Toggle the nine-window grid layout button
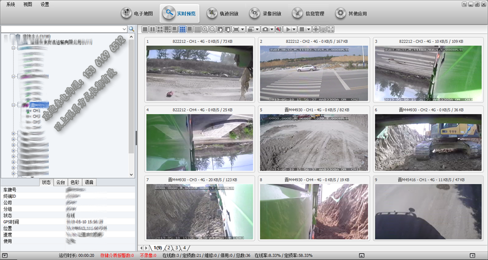The width and height of the screenshot is (488, 260). click(182, 29)
